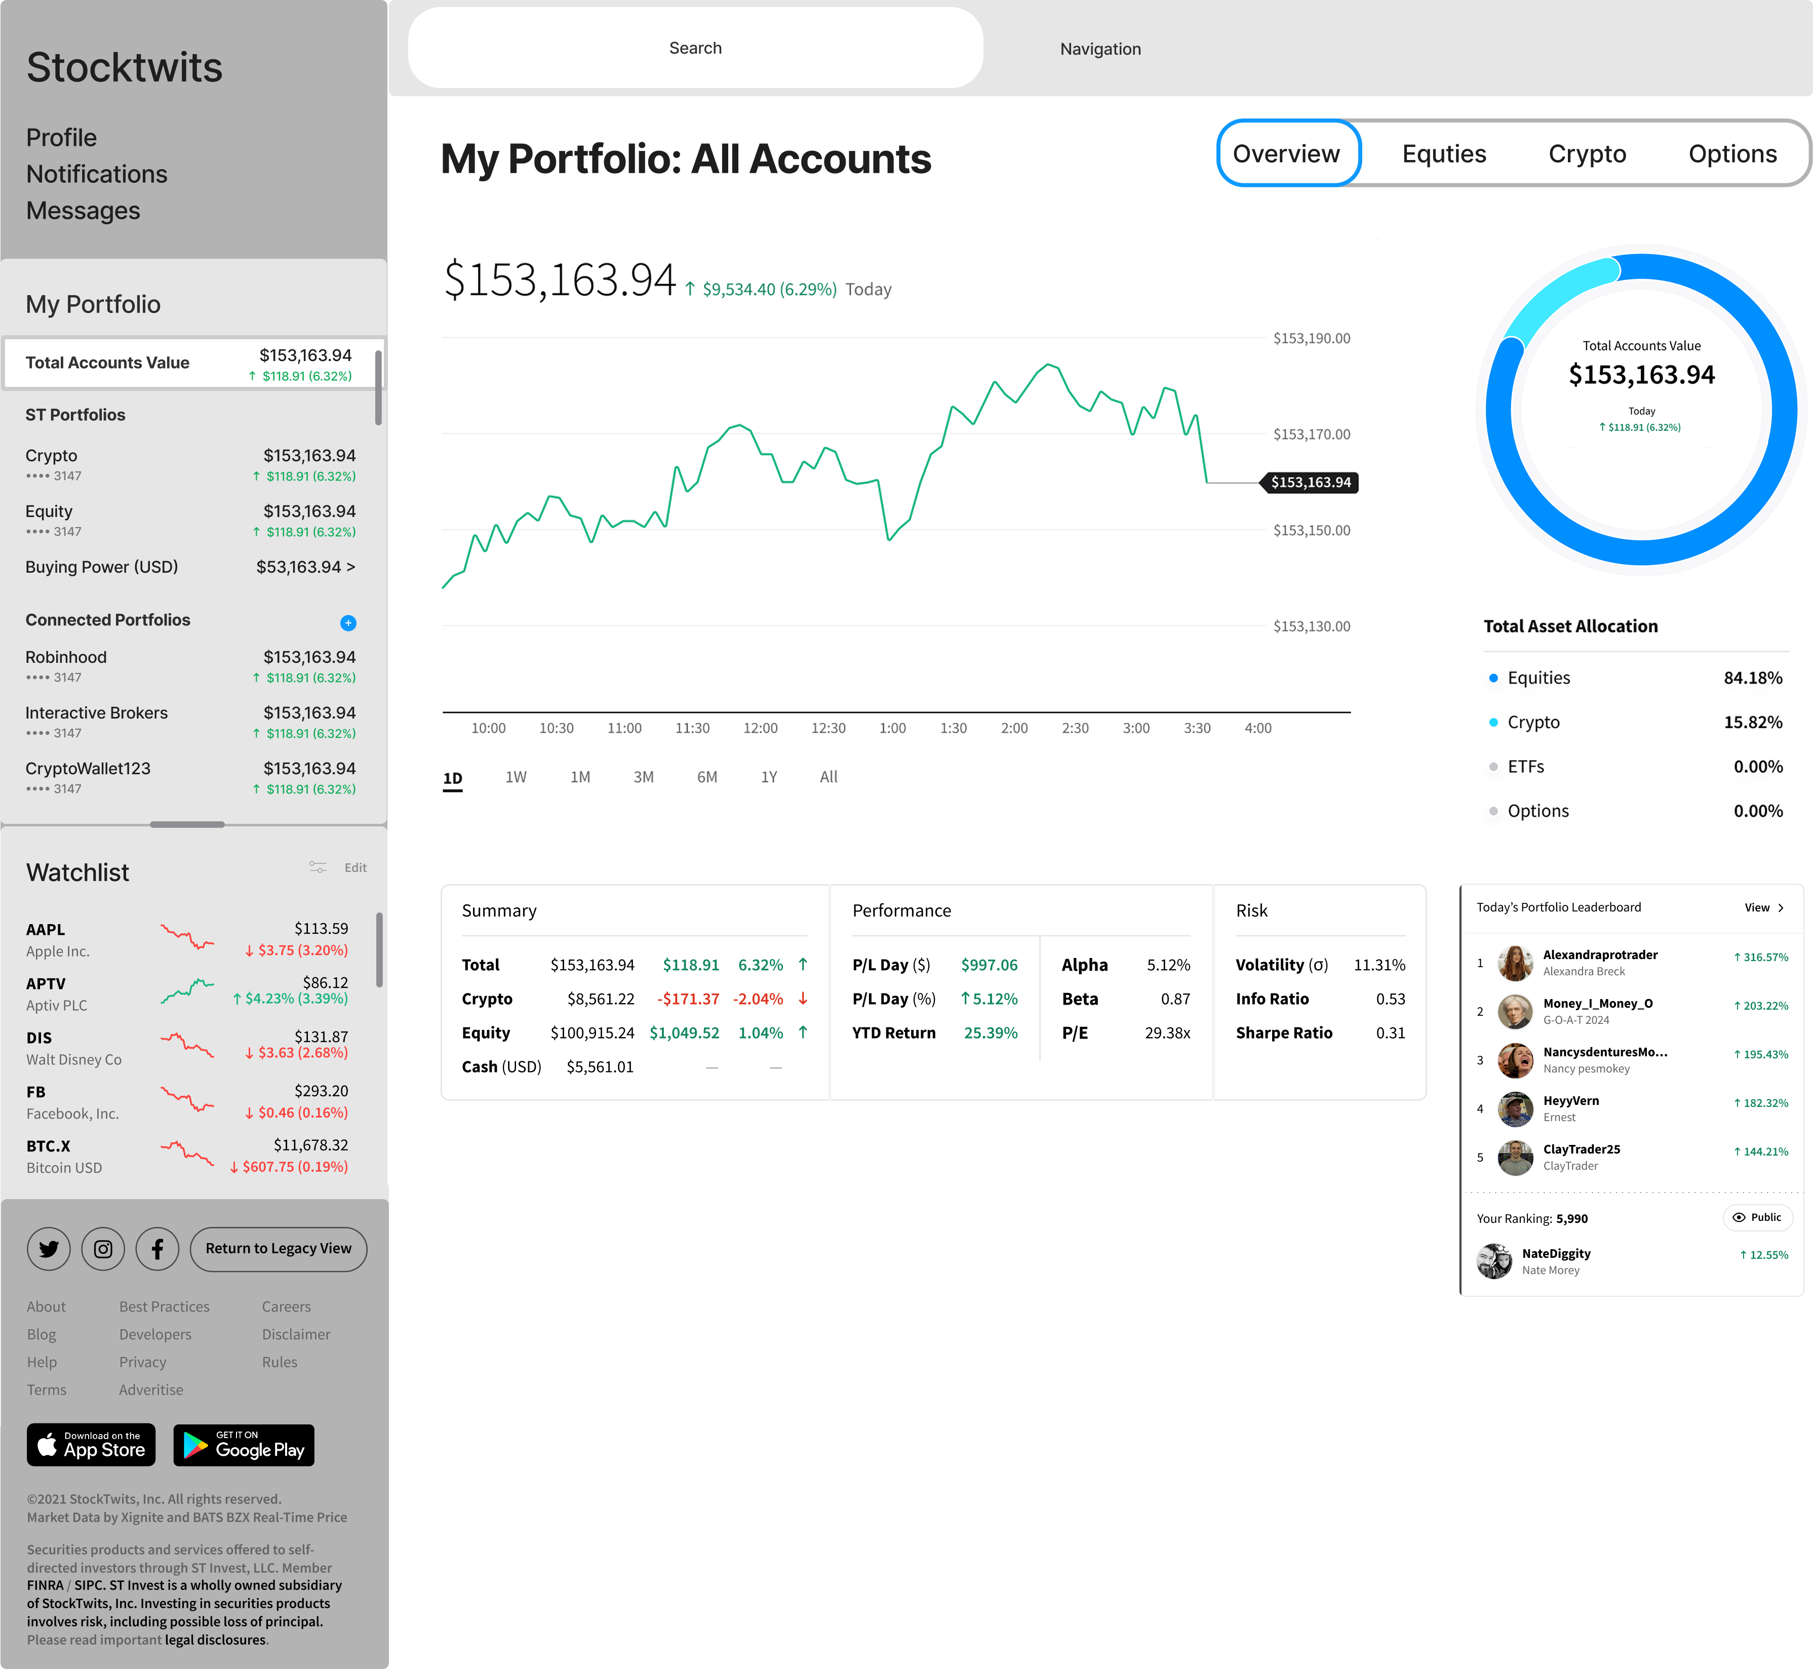Click Return to Legacy View
Image resolution: width=1814 pixels, height=1669 pixels.
click(278, 1248)
